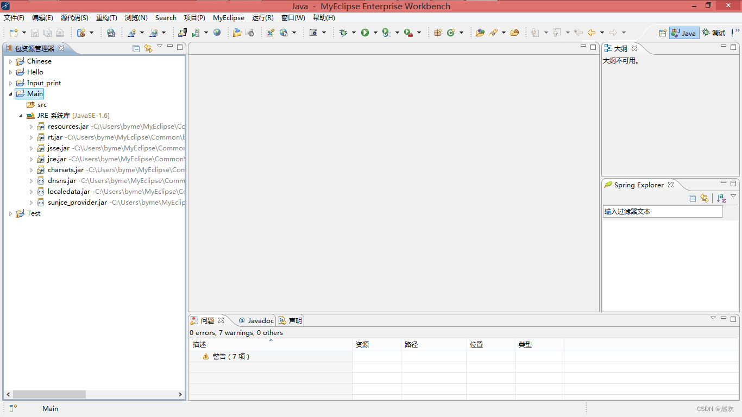Expand the Hello project node

click(10, 72)
